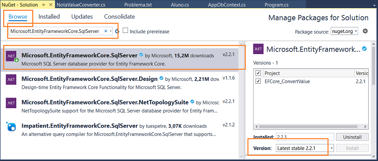
Task: Click SqlServer.Design package .NET icon
Action: tap(11, 79)
